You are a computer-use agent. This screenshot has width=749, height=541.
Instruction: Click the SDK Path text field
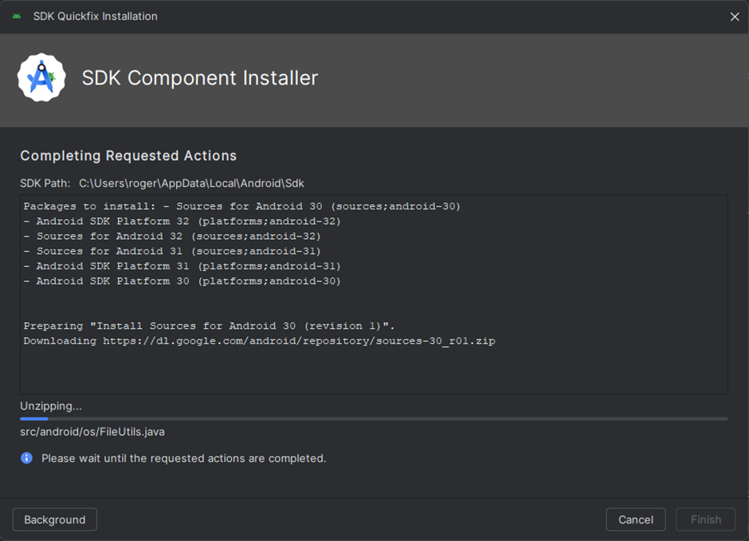191,183
